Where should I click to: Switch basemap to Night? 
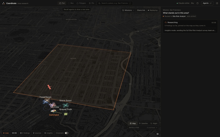pyautogui.click(x=154, y=123)
